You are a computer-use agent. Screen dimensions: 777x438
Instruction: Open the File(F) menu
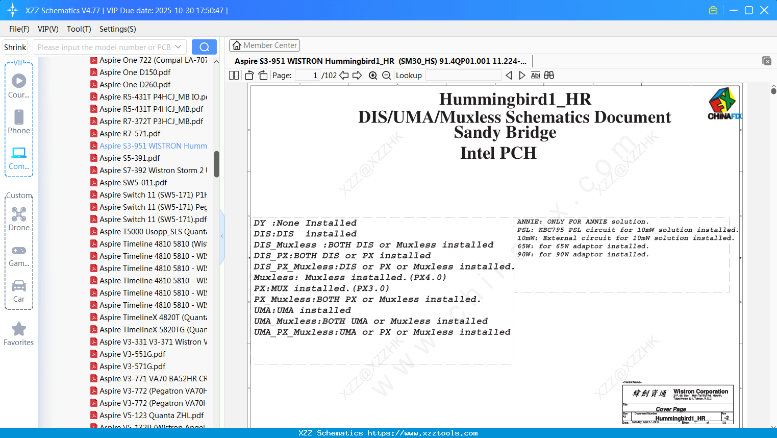coord(19,29)
